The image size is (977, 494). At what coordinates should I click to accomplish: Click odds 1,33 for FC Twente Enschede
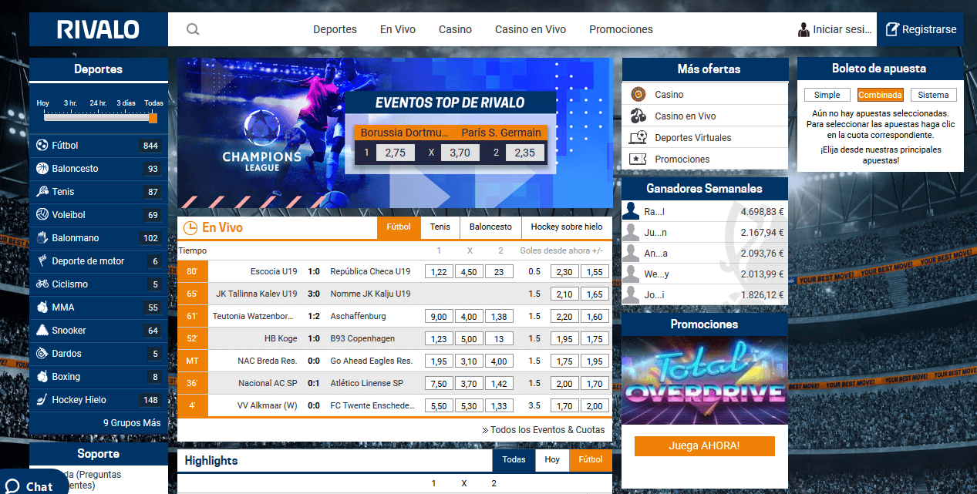[499, 405]
